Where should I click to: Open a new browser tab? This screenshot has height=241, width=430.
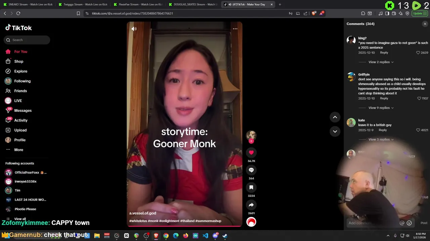(x=280, y=4)
